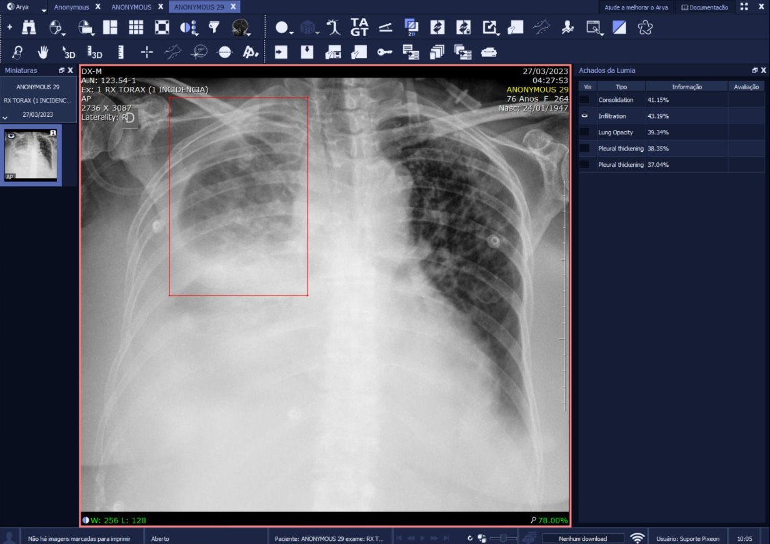Select the 3D ruler measurement tool
Viewport: 770px width, 544px height.
(94, 52)
